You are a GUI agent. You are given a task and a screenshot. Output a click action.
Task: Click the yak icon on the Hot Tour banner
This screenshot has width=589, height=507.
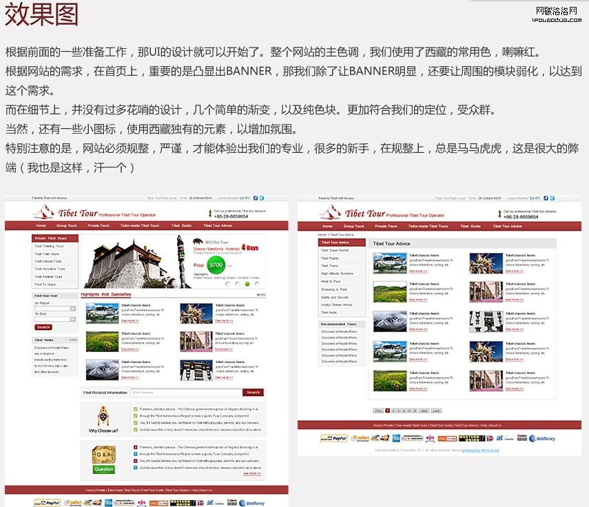(196, 242)
